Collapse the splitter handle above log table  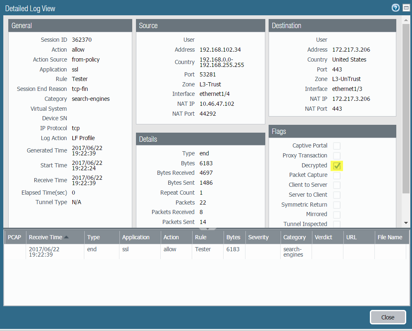(x=203, y=228)
